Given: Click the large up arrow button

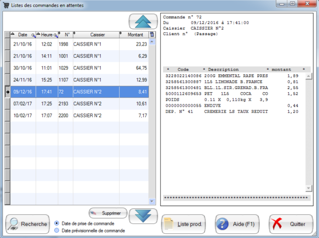Looking at the screenshot, I should (x=143, y=22).
